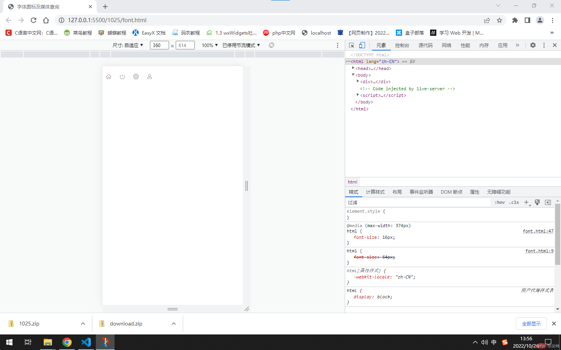Show more DevTools tabs chevron
Image resolution: width=561 pixels, height=350 pixels.
click(517, 45)
